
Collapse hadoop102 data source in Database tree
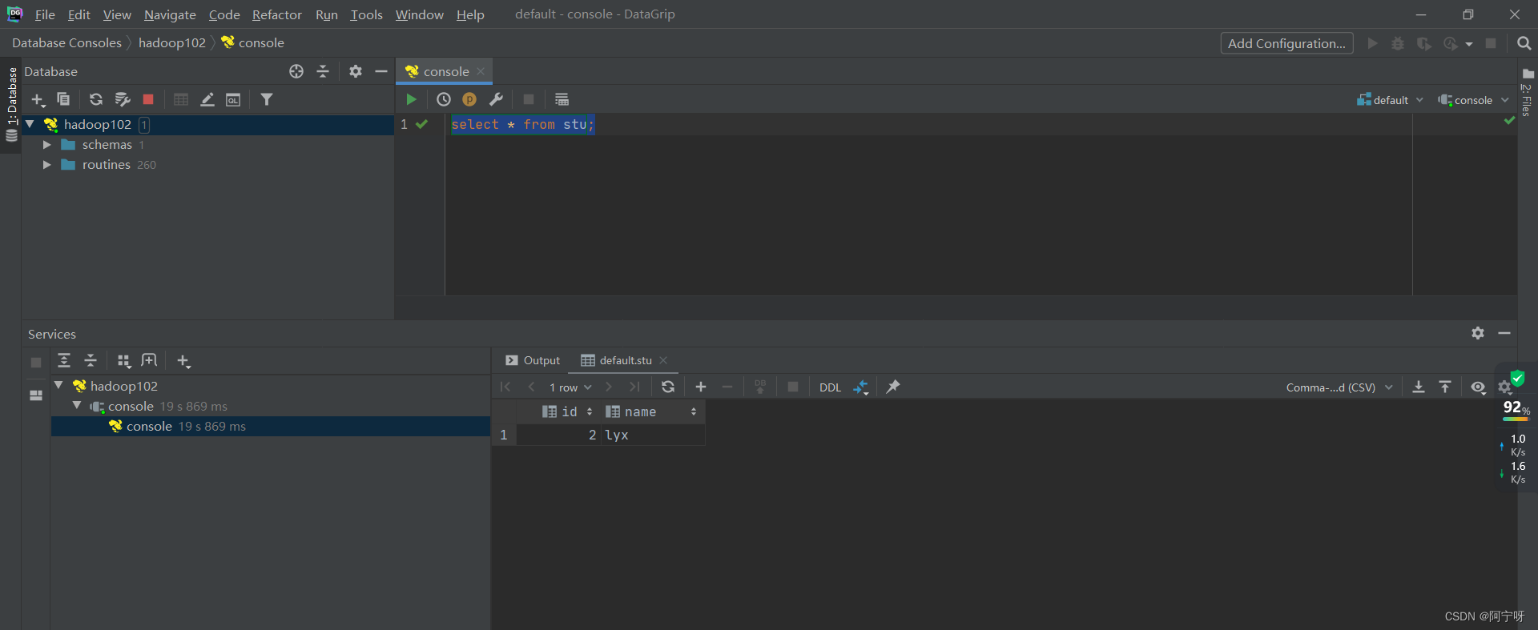click(x=30, y=124)
